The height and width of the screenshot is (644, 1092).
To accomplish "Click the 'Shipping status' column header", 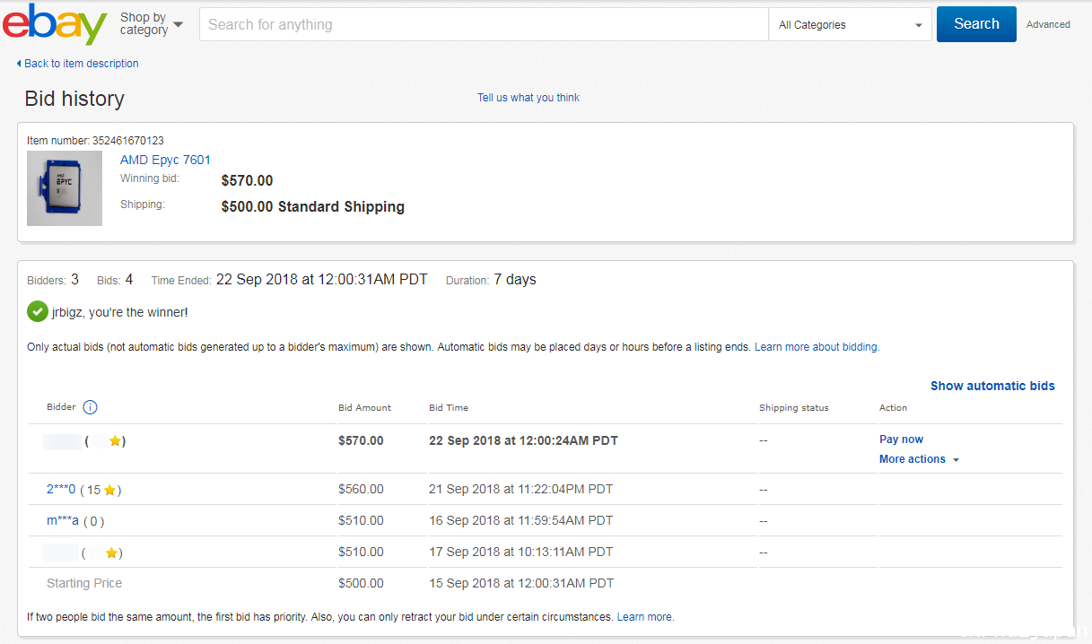I will (794, 408).
